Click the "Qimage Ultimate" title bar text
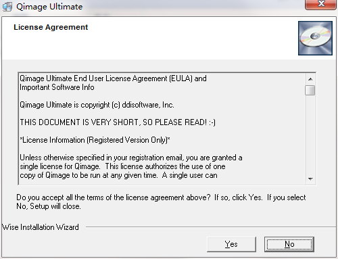338x259 pixels. (49, 7)
